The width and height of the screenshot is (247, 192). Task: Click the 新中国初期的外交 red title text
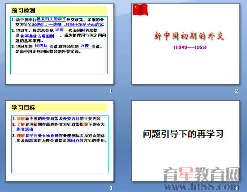click(x=189, y=36)
